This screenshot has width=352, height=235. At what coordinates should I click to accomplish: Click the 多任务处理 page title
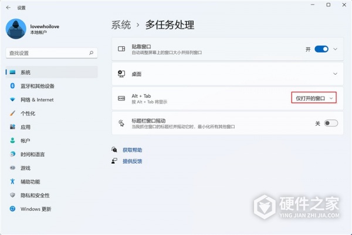(x=170, y=25)
